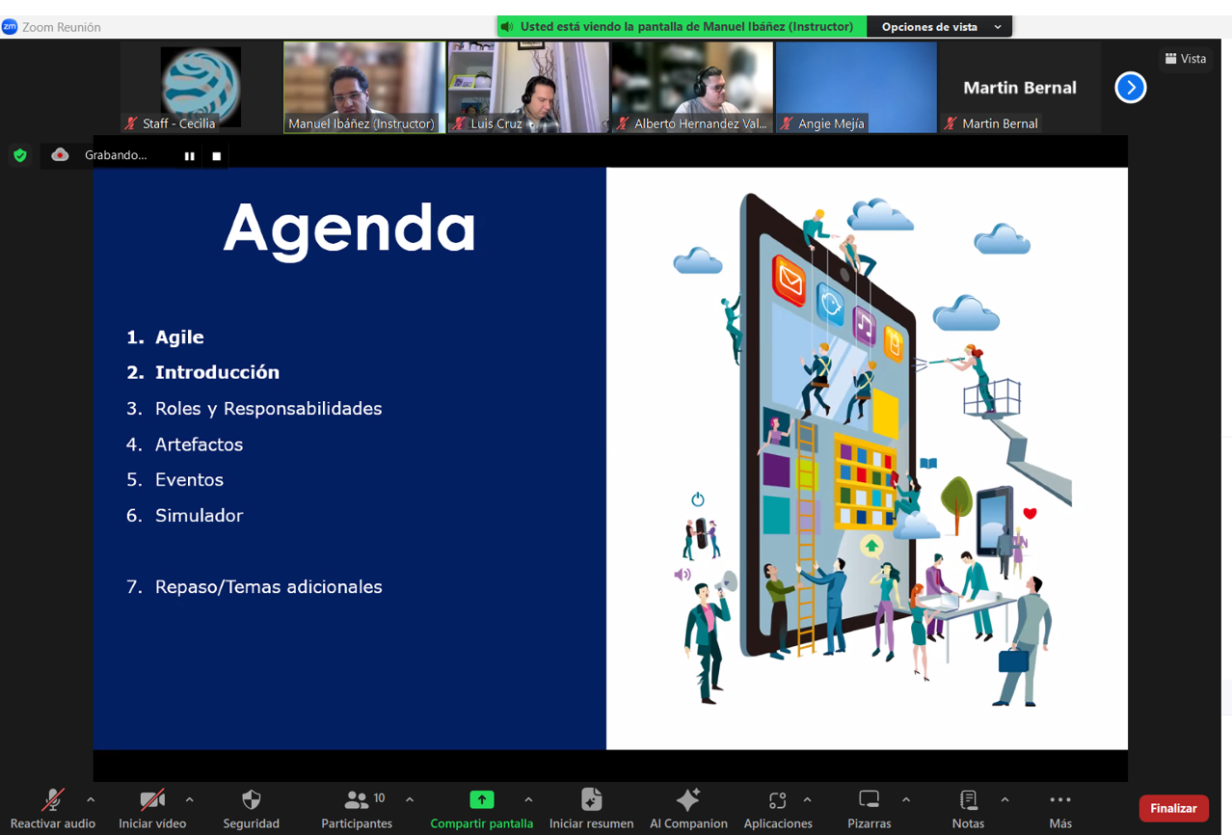This screenshot has height=835, width=1232.
Task: Expand the audio options arrow
Action: coord(91,799)
